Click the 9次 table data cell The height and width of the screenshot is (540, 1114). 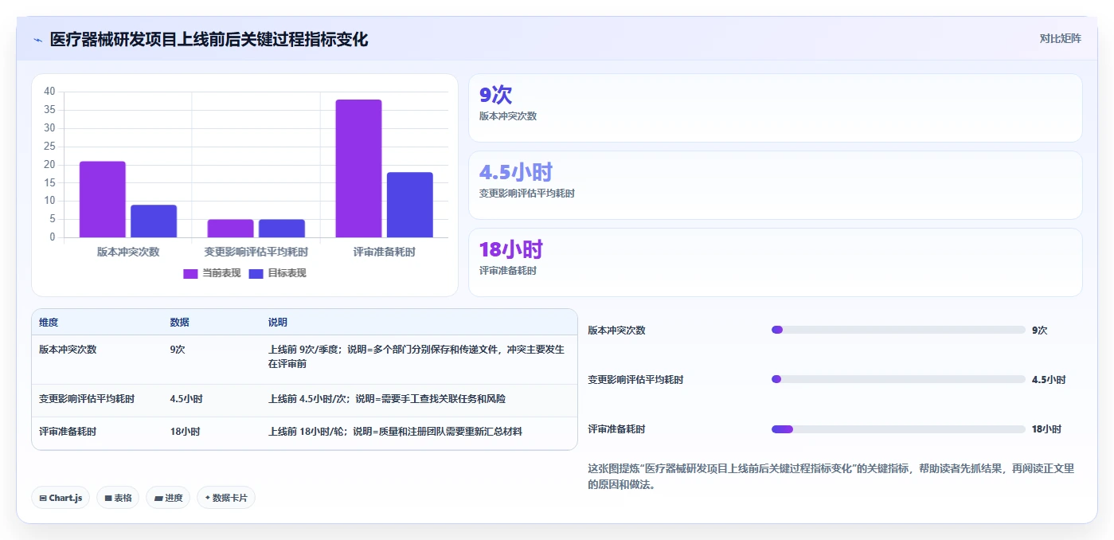pos(178,349)
